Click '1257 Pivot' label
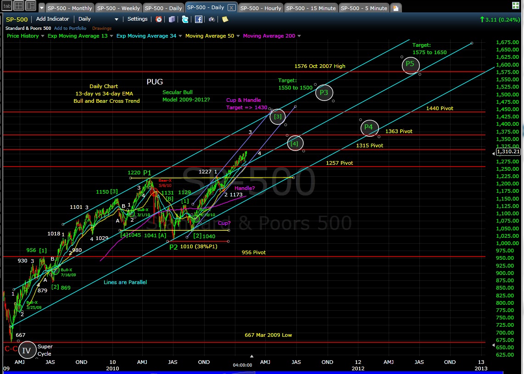The image size is (524, 374). click(x=340, y=163)
